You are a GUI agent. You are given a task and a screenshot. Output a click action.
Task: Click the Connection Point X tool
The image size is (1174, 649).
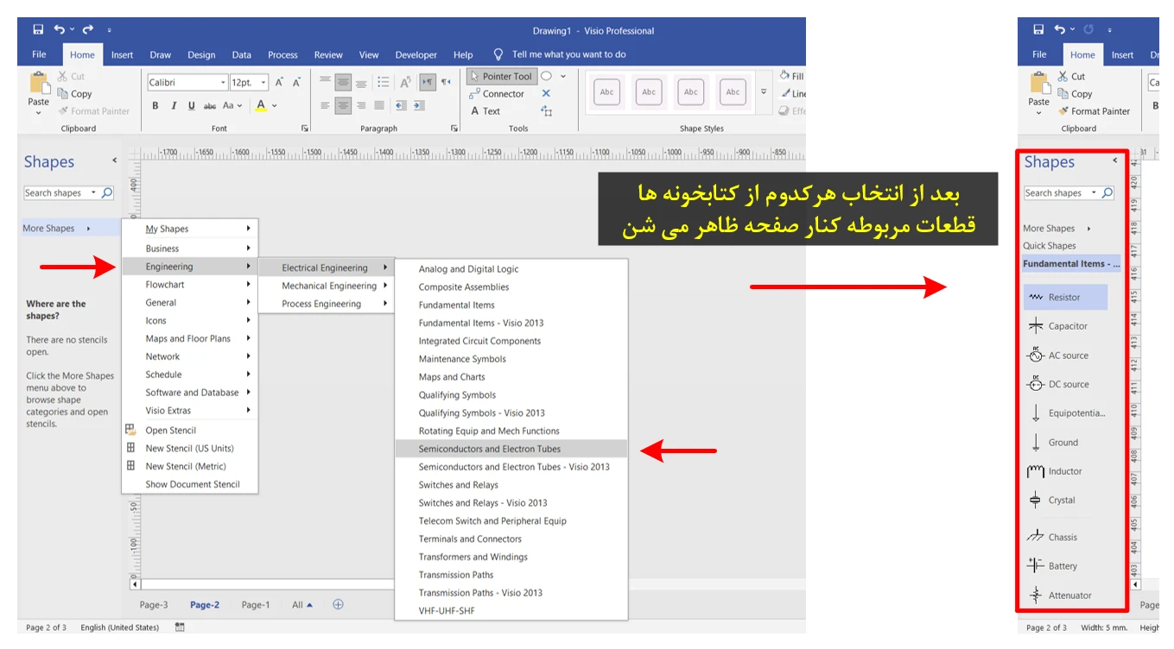(x=546, y=93)
